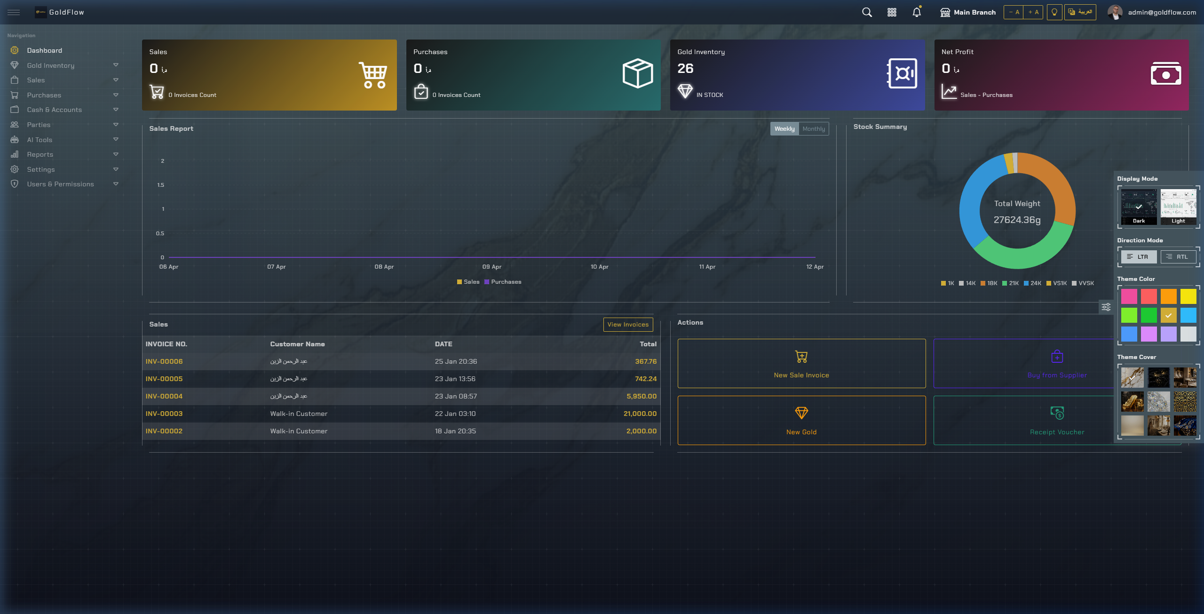This screenshot has width=1204, height=614.
Task: Click the notifications bell icon
Action: click(916, 12)
